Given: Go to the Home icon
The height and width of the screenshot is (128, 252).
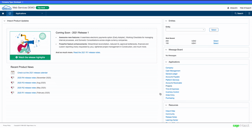Looking at the screenshot, I should pos(10,14).
